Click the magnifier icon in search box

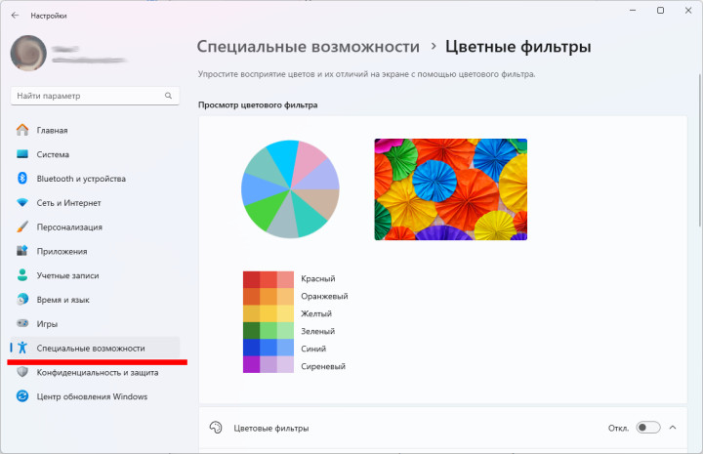pos(169,96)
